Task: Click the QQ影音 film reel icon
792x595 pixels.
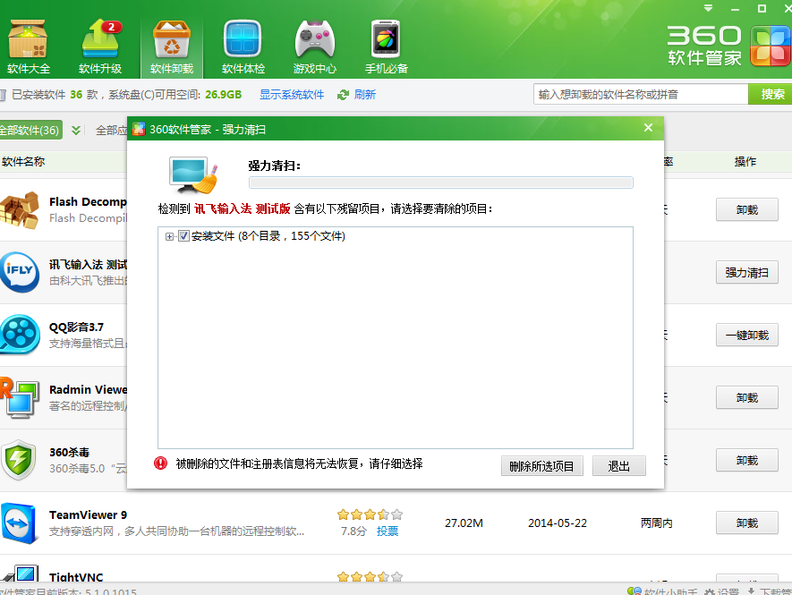Action: 20,335
